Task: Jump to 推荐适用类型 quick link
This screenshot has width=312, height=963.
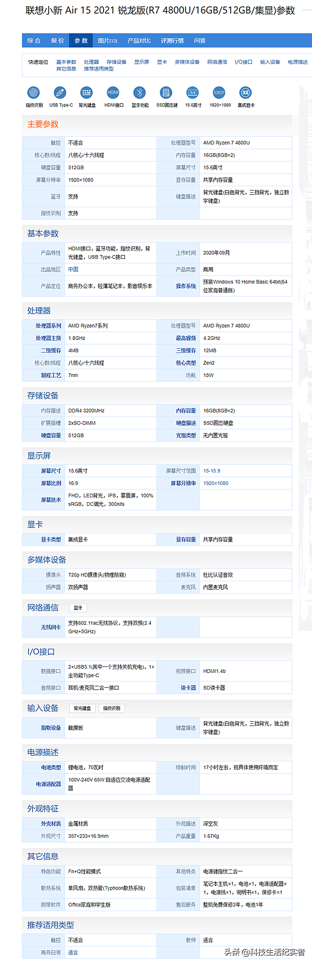Action: click(x=99, y=69)
